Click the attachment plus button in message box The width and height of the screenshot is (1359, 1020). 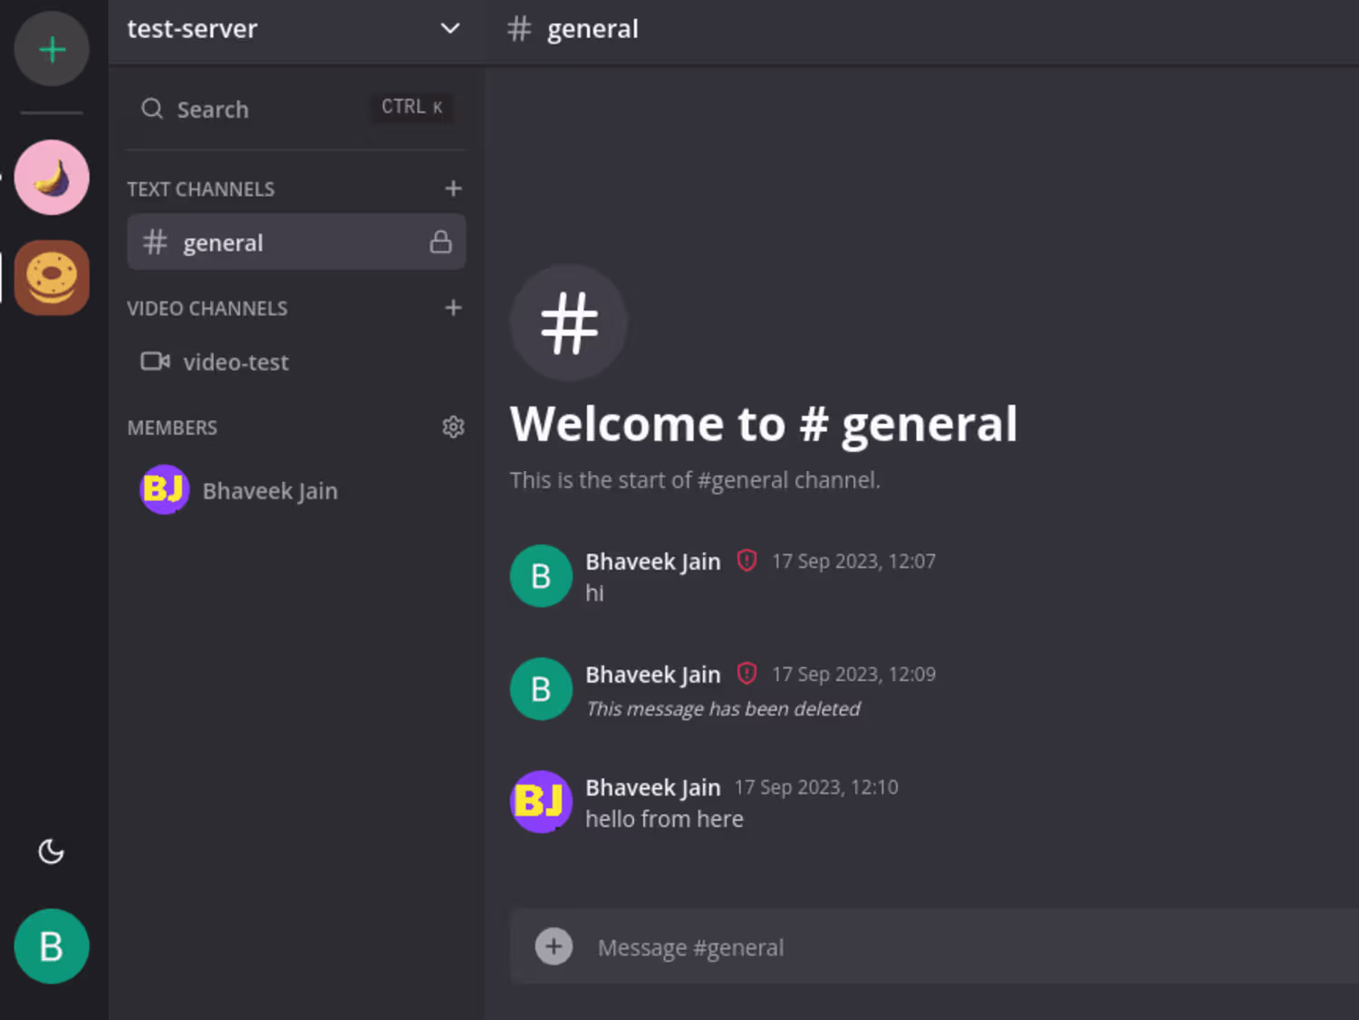click(x=554, y=947)
